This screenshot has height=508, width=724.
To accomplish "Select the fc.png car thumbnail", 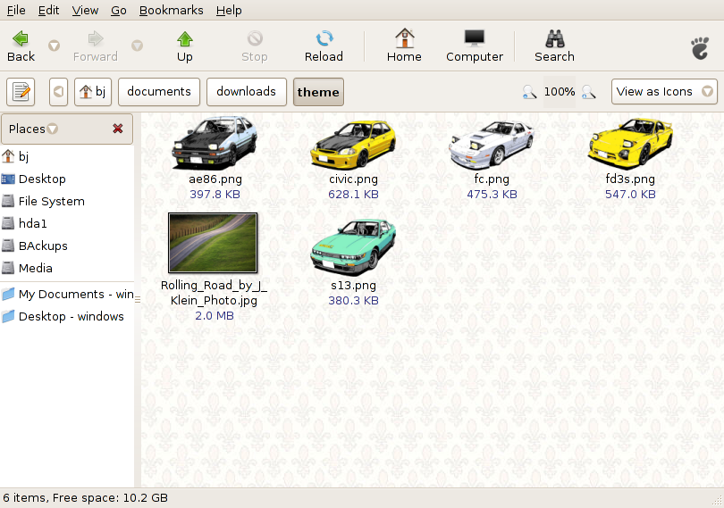I will click(492, 145).
